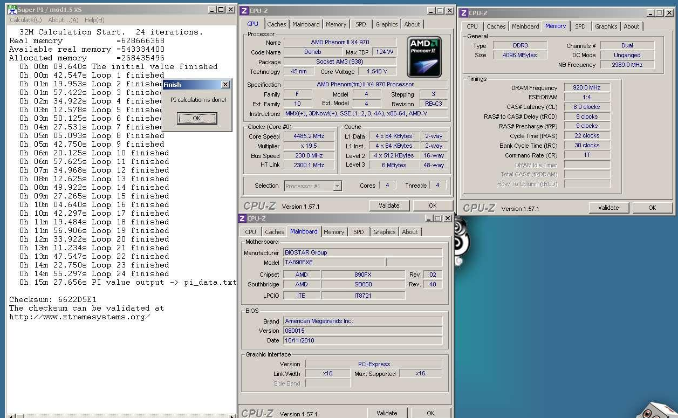
Task: Click the Level 3 cache value 6 MBytes
Action: pyautogui.click(x=394, y=166)
